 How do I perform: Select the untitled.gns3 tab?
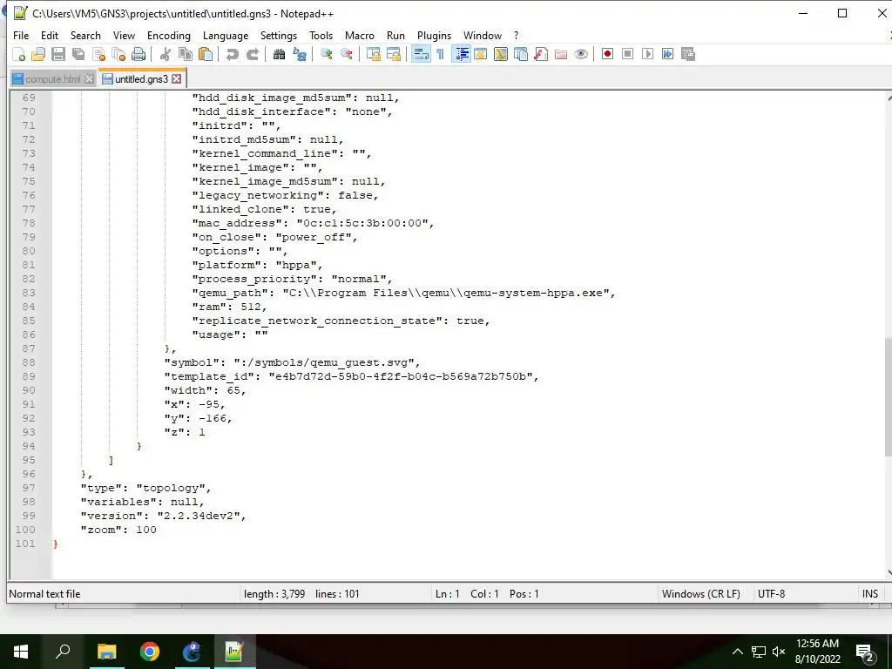tap(141, 79)
